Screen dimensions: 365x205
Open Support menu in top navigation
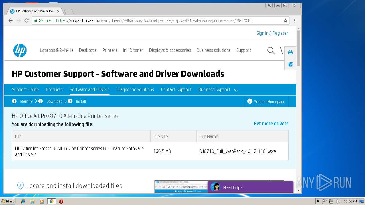[244, 50]
